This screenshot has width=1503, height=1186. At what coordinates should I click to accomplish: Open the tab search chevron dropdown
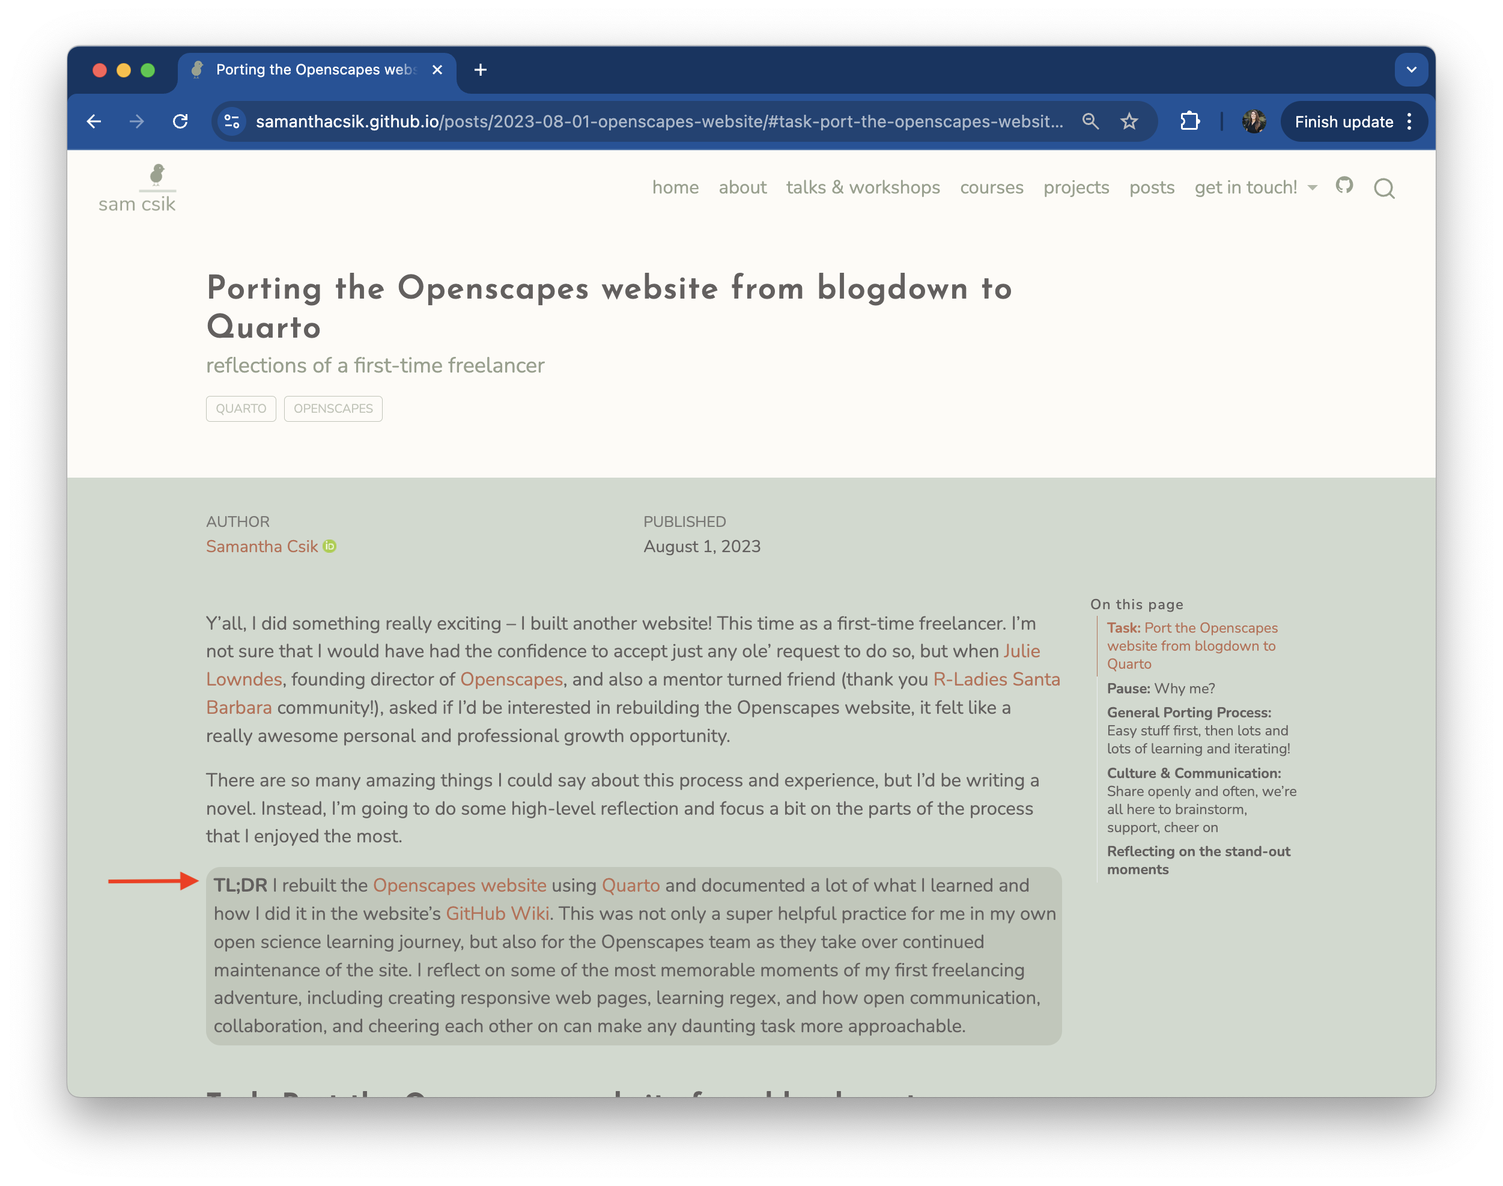(1410, 70)
